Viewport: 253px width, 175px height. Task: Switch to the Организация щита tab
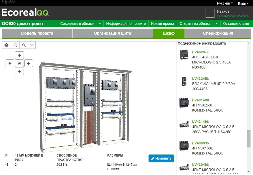point(113,33)
